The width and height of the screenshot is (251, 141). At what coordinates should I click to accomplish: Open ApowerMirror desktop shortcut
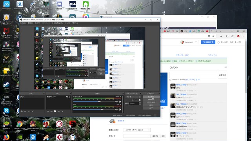click(6, 5)
